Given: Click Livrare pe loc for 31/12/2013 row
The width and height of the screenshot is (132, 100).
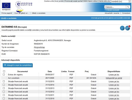Looking at the screenshot, I should coord(114,88).
